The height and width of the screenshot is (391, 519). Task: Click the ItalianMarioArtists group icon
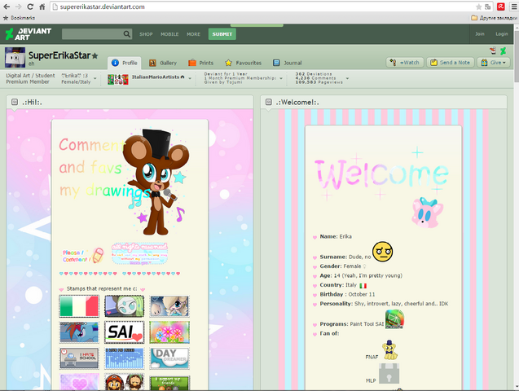(x=118, y=79)
